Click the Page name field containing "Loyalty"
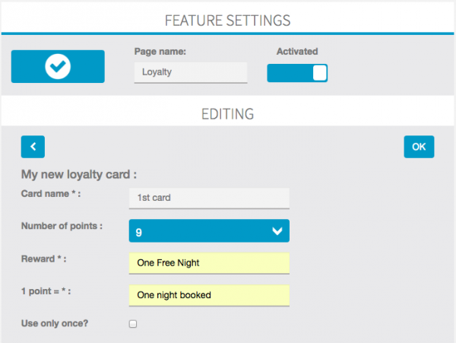The height and width of the screenshot is (343, 456). coord(191,73)
